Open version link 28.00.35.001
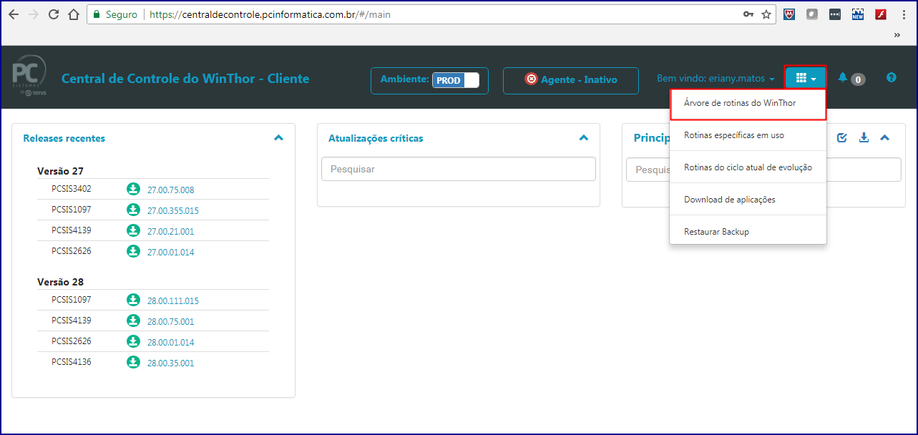The image size is (918, 435). [x=170, y=363]
